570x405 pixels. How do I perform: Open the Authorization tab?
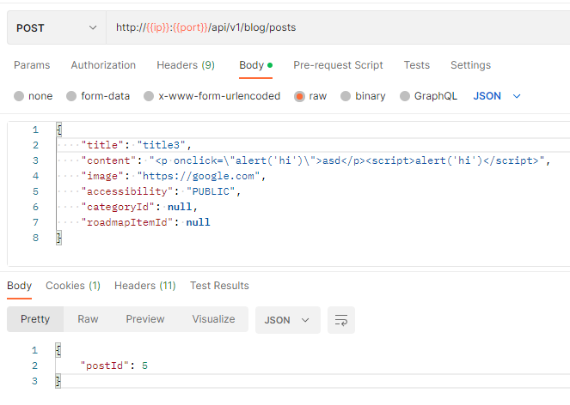(x=103, y=65)
